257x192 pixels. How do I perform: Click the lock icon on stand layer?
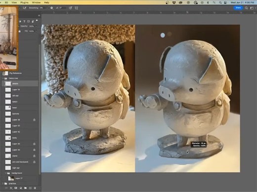click(34, 156)
